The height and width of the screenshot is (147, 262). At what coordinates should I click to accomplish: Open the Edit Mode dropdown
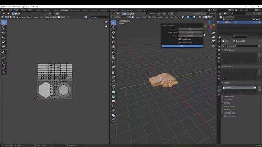(118, 17)
